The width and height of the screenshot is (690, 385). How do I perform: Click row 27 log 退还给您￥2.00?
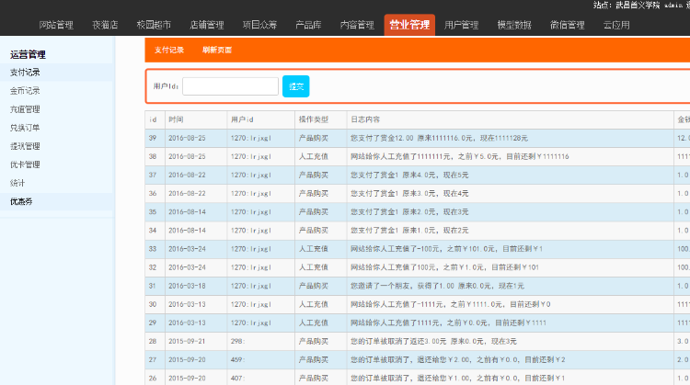click(458, 359)
